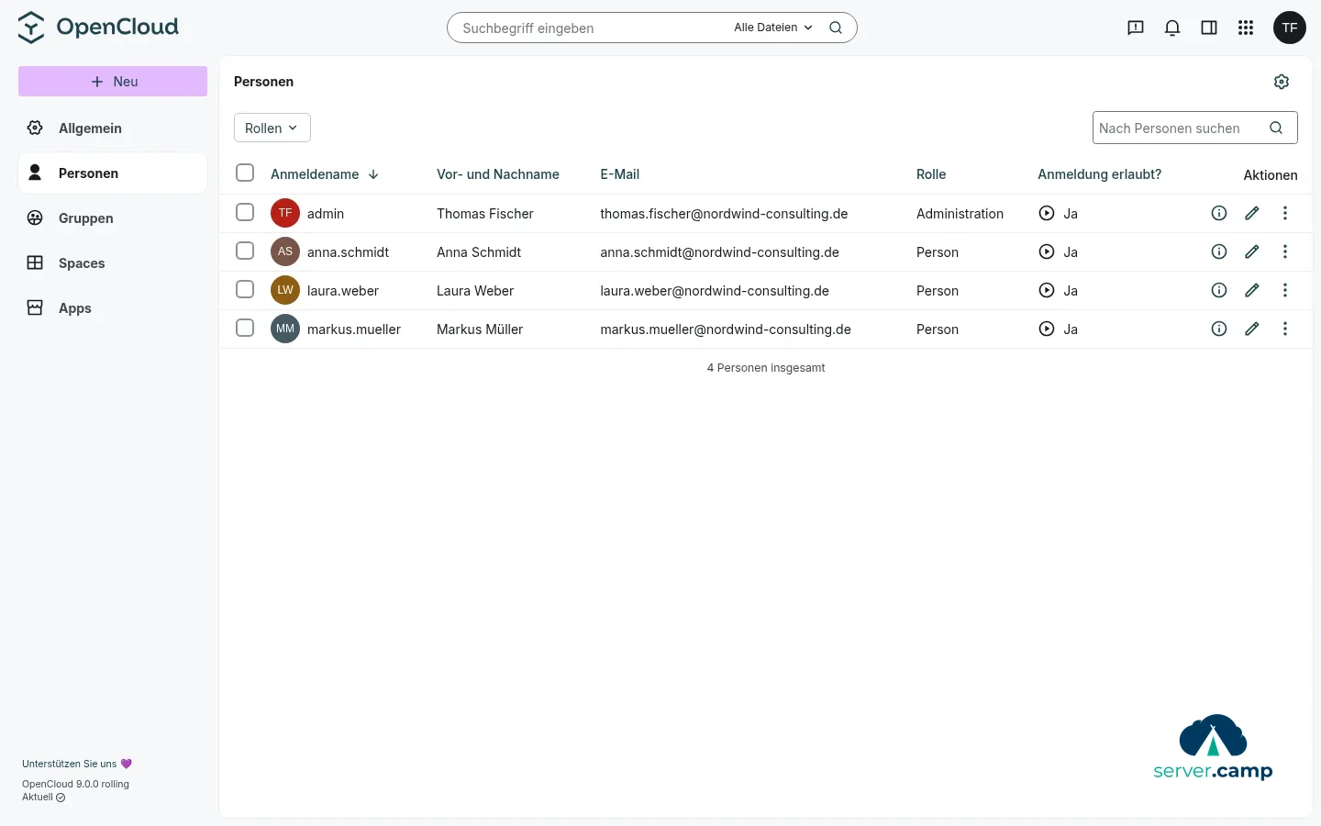Open more actions menu for laura.weber
Image resolution: width=1321 pixels, height=826 pixels.
point(1285,290)
